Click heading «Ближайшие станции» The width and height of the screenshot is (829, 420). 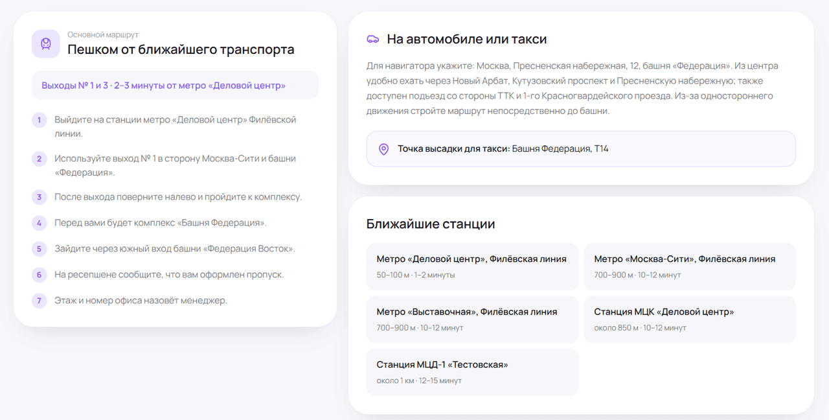click(x=431, y=224)
